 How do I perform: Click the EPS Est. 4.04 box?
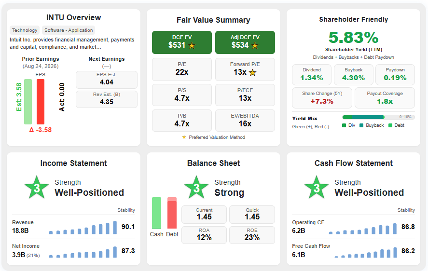(x=107, y=80)
